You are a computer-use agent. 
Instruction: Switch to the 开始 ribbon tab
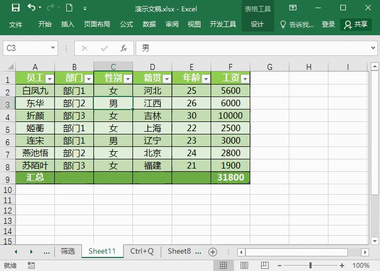tap(45, 24)
